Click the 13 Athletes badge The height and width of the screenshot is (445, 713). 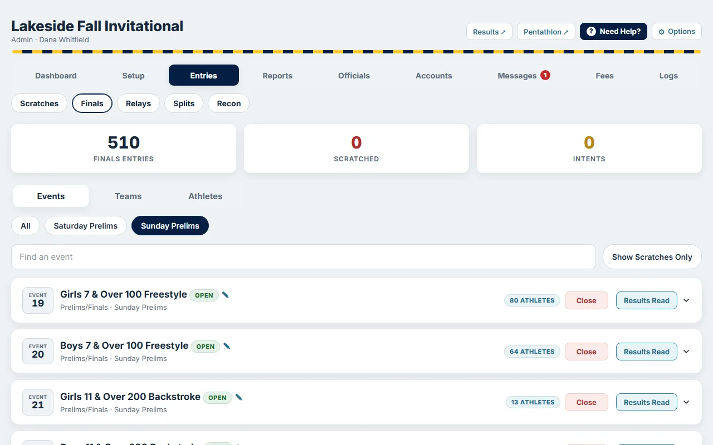(533, 402)
